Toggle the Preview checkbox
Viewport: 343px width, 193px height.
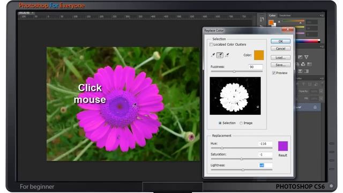pyautogui.click(x=274, y=73)
